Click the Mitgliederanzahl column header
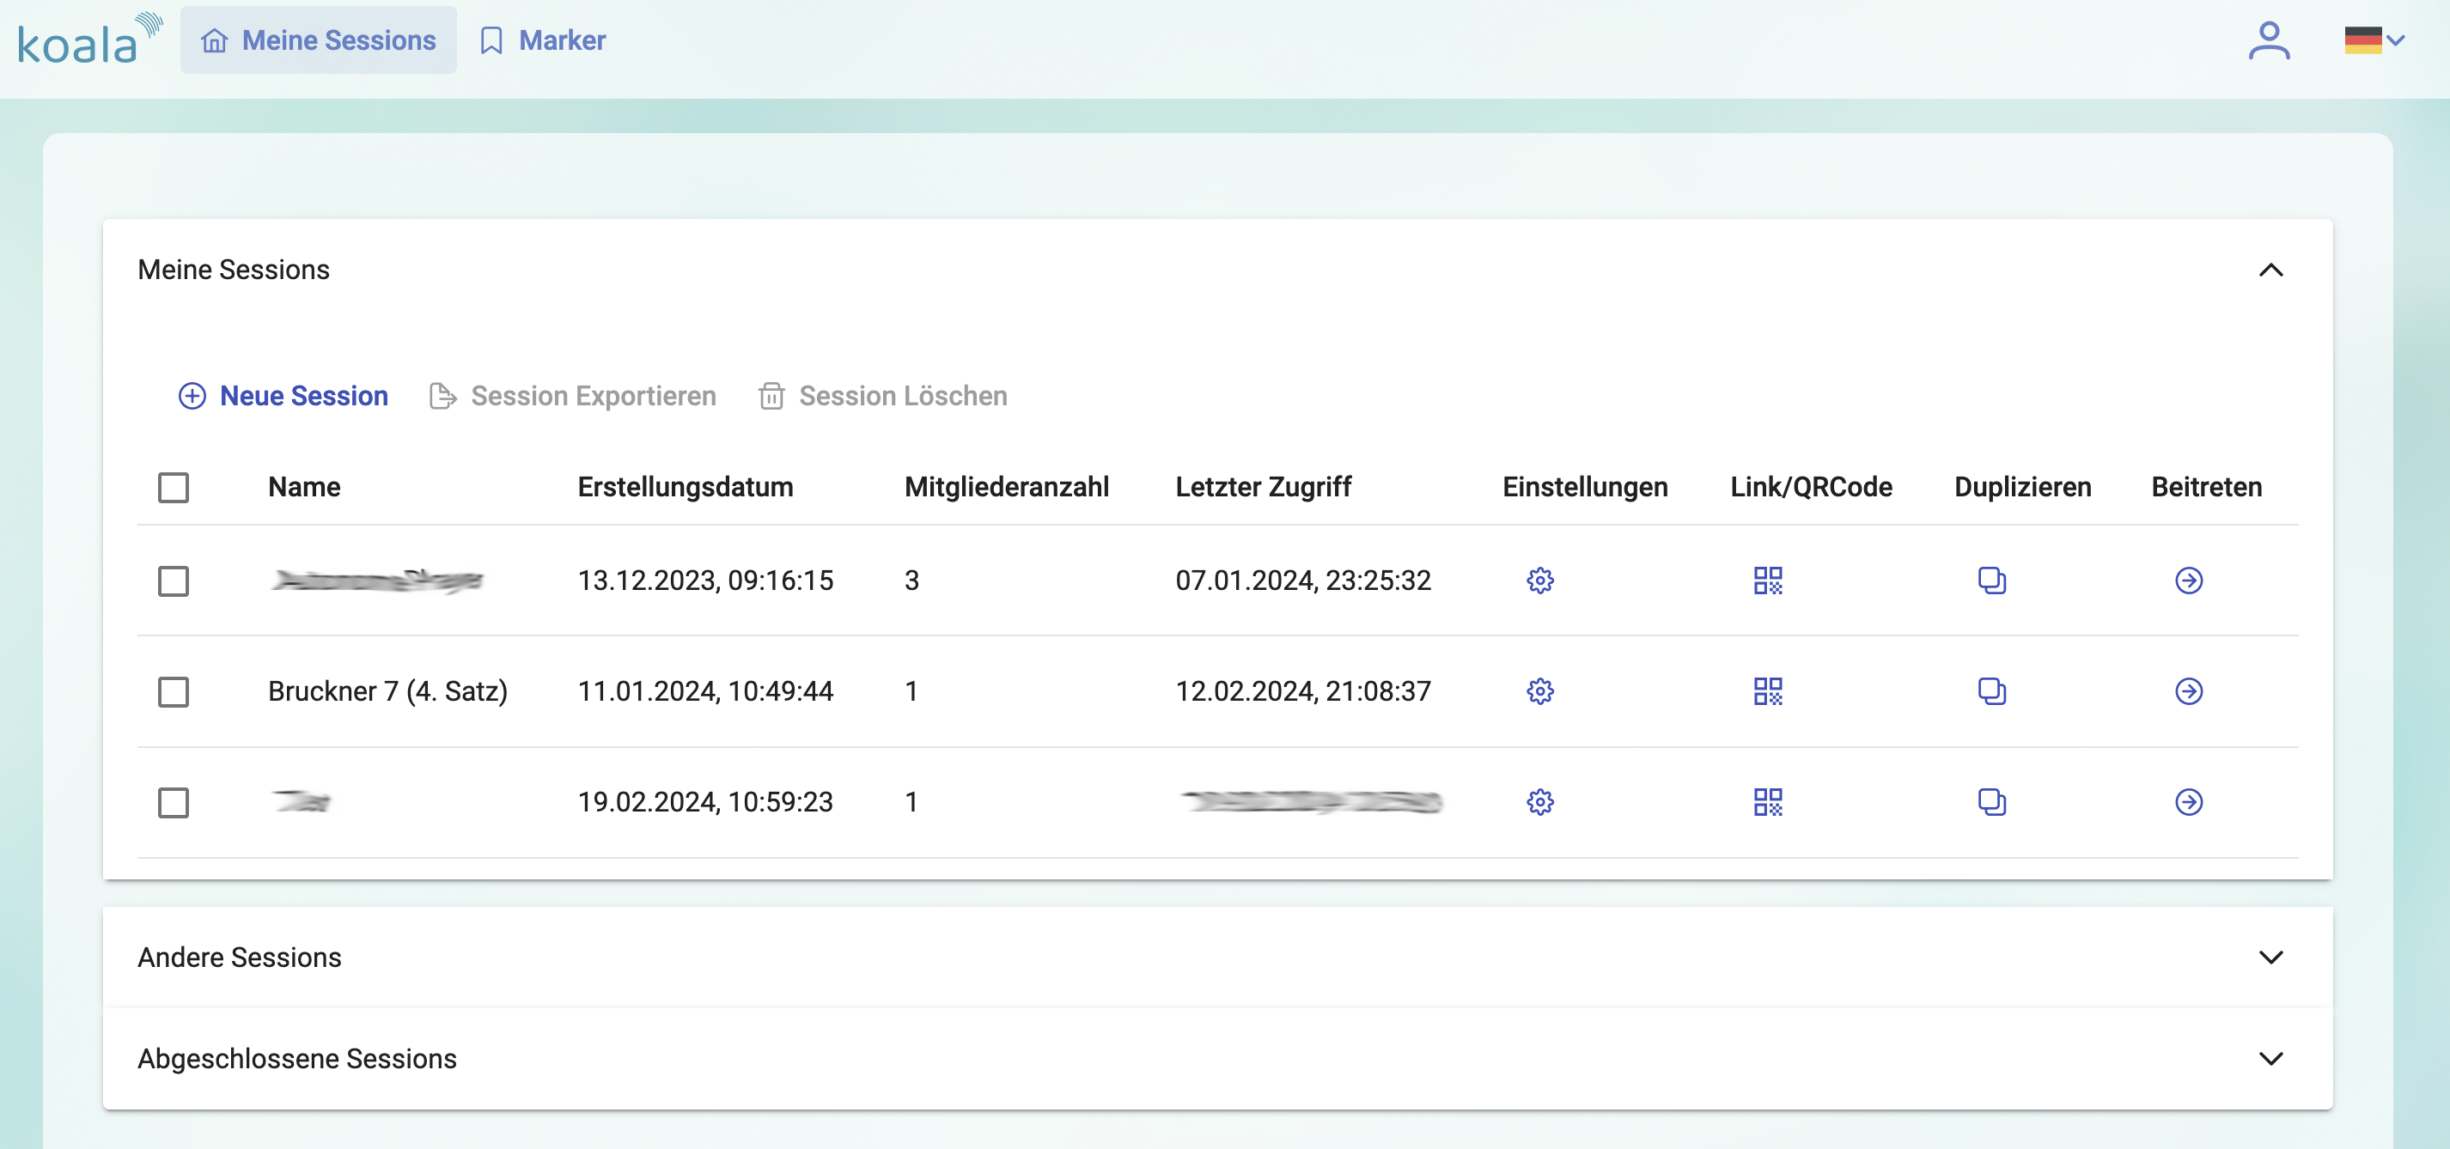This screenshot has width=2450, height=1149. click(x=1006, y=488)
